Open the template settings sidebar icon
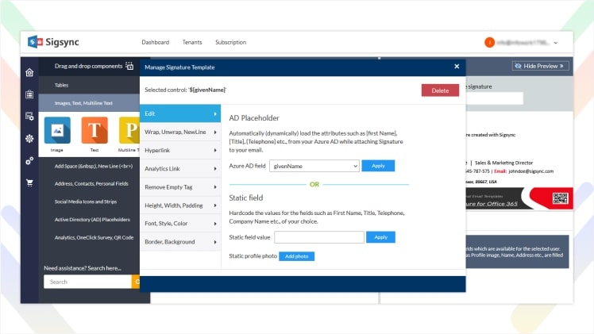594x334 pixels. pyautogui.click(x=29, y=117)
